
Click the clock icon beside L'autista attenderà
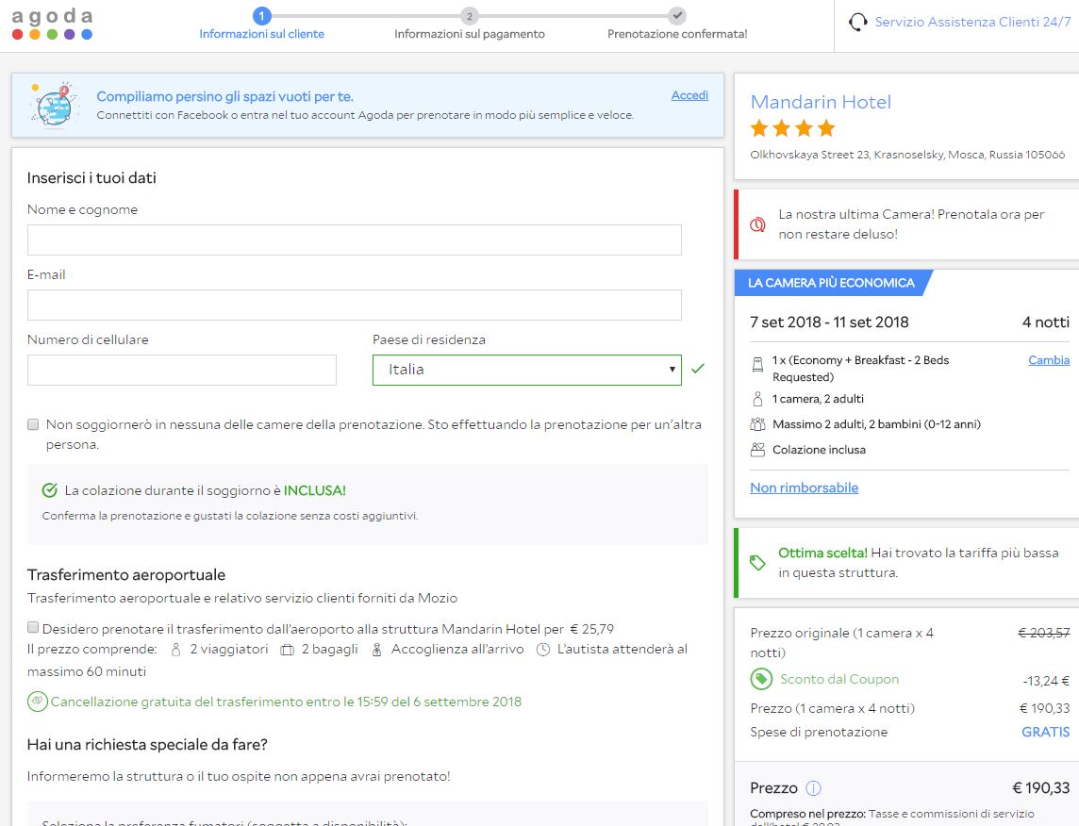pos(543,650)
